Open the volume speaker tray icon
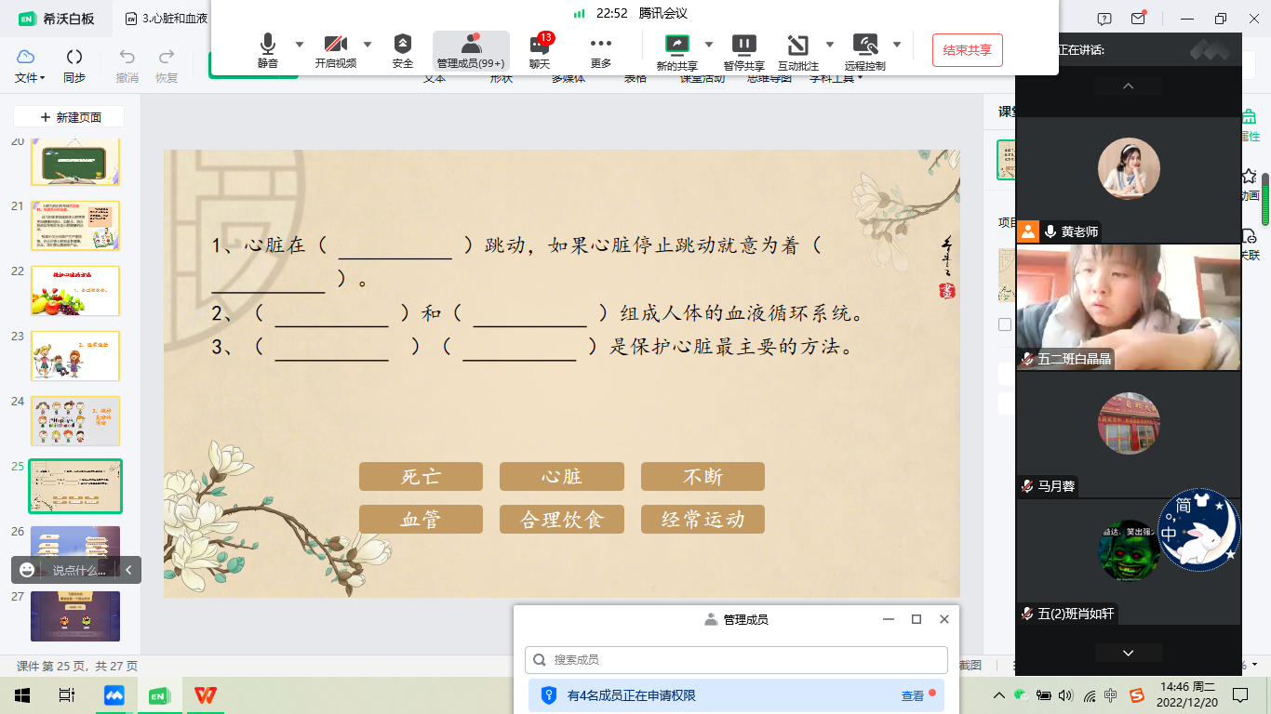 [x=1065, y=694]
